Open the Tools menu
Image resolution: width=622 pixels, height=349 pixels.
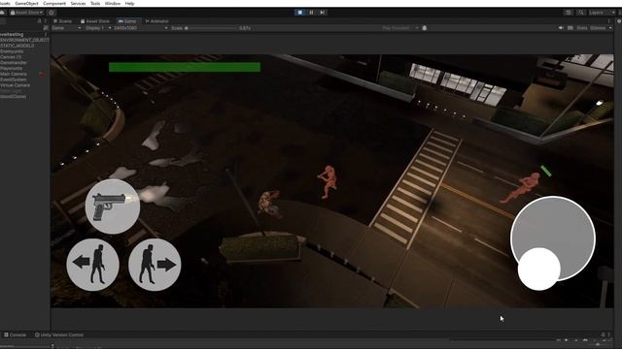click(95, 3)
